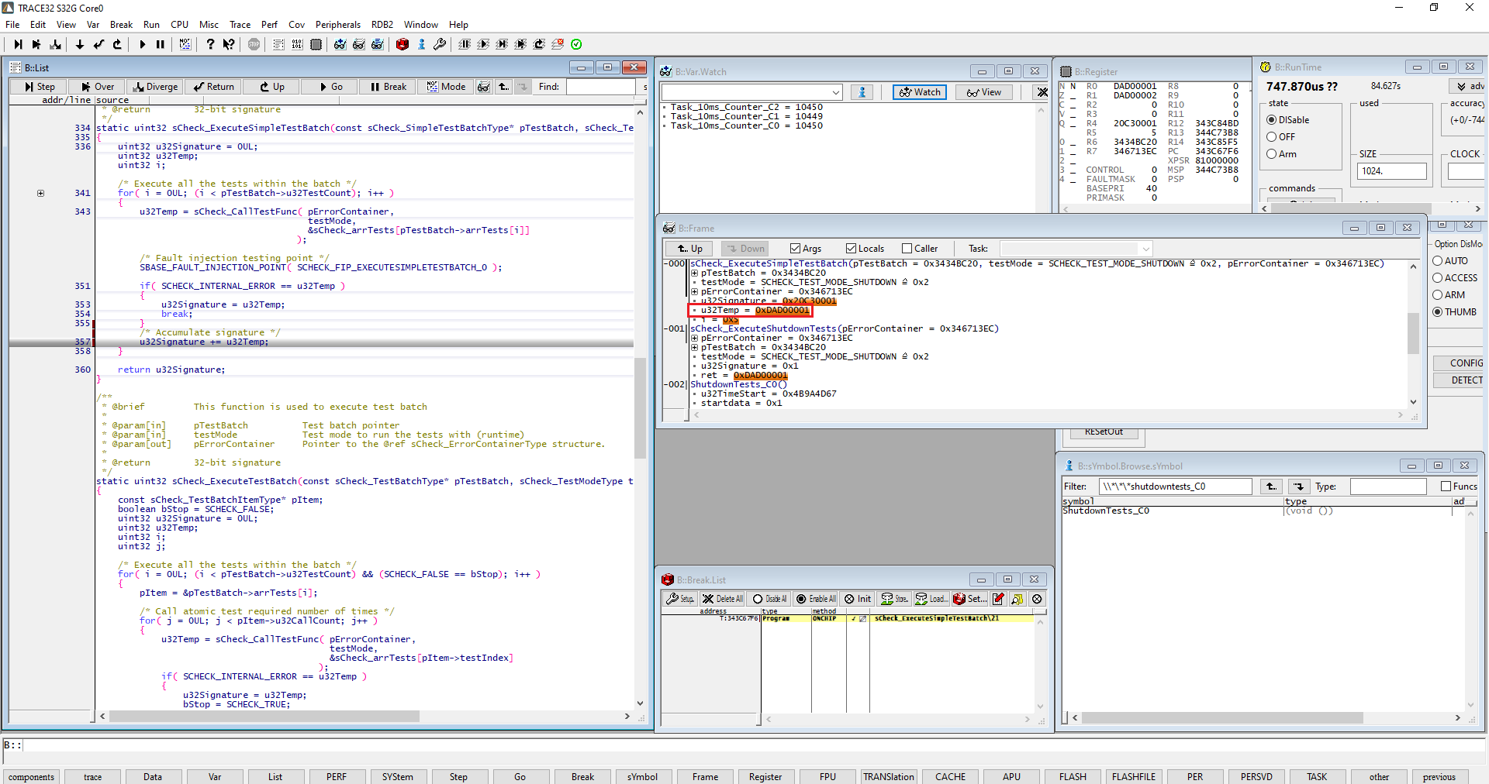Click the gray STOP sign icon
Viewport: 1489px width, 784px height.
pos(254,44)
